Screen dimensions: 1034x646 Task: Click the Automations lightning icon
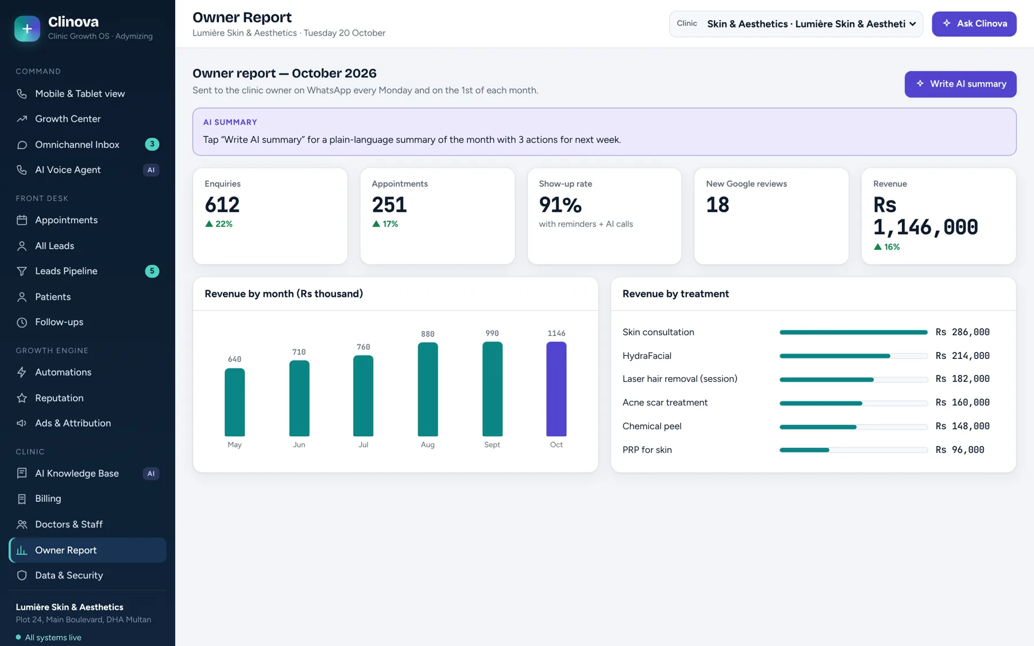(x=22, y=372)
